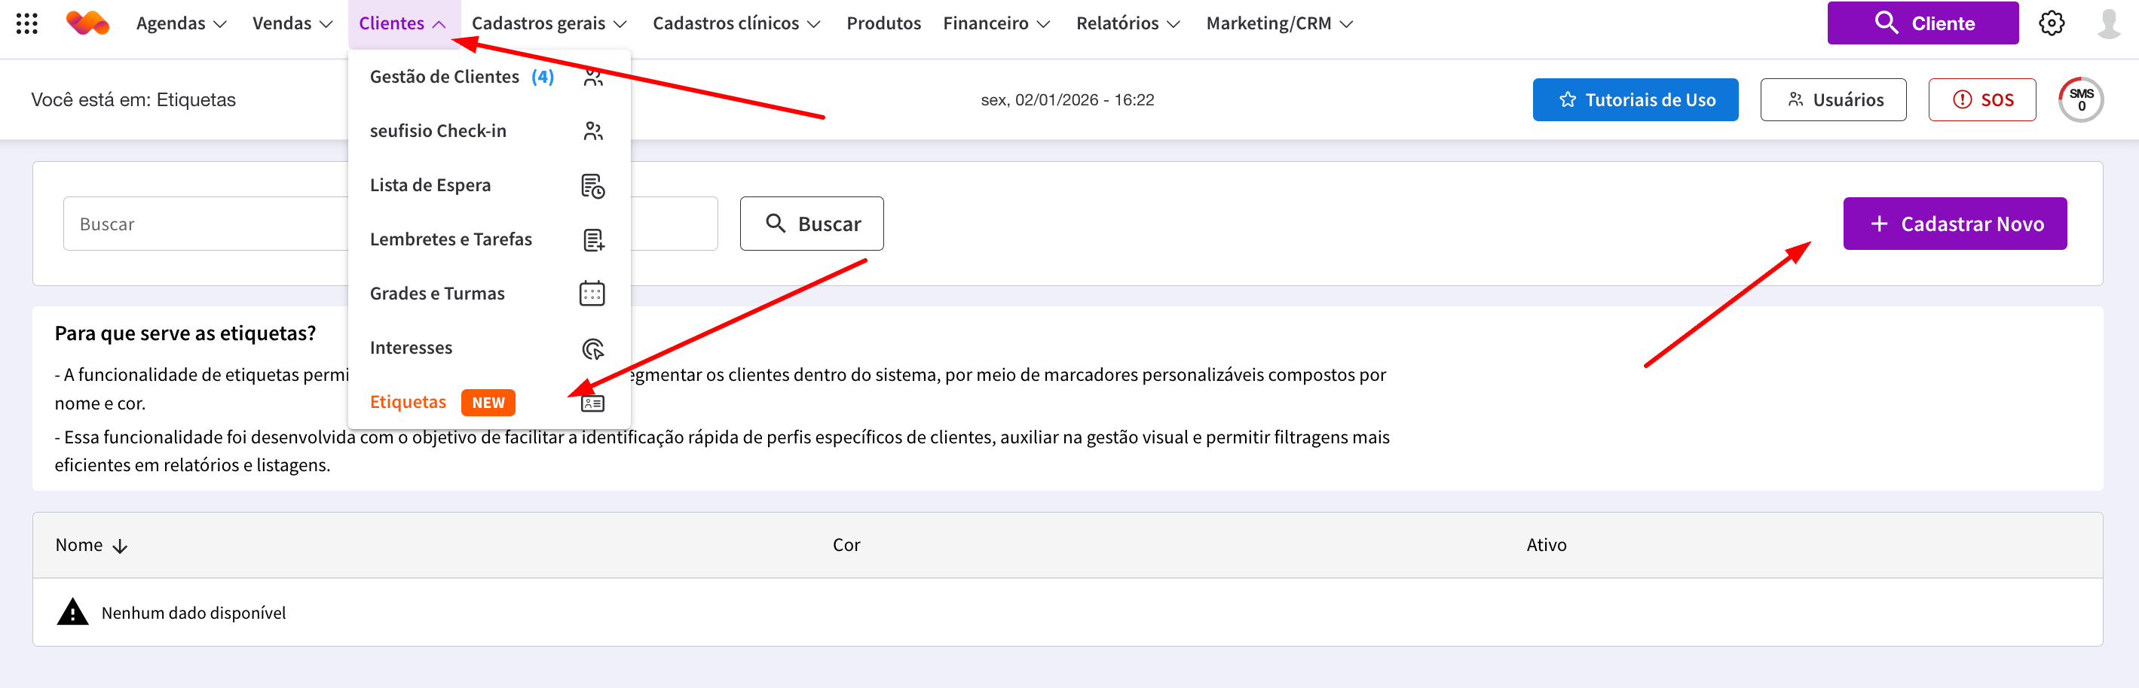2139x688 pixels.
Task: Select Gestão de Clientes menu entry
Action: pos(444,77)
